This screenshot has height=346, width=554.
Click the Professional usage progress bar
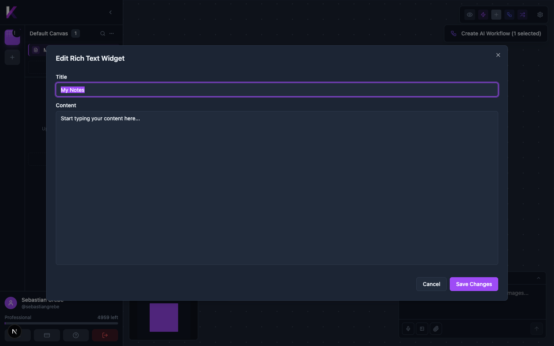[61, 324]
